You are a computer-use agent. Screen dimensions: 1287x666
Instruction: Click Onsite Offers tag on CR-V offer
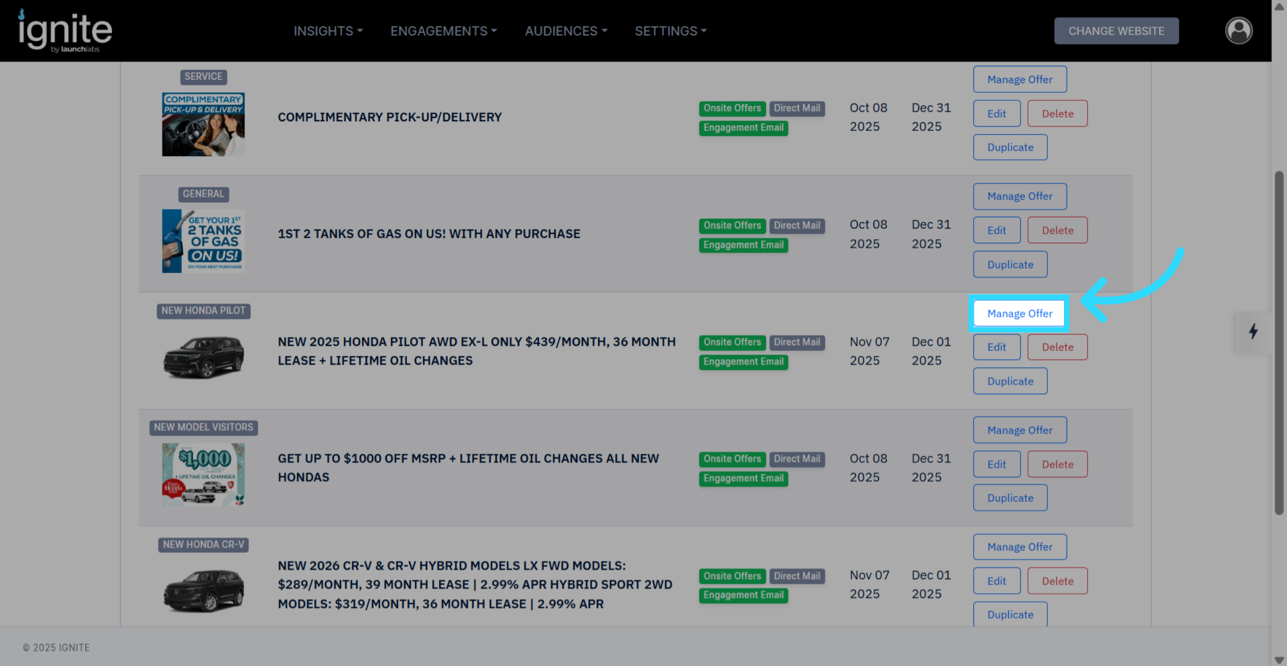point(732,576)
